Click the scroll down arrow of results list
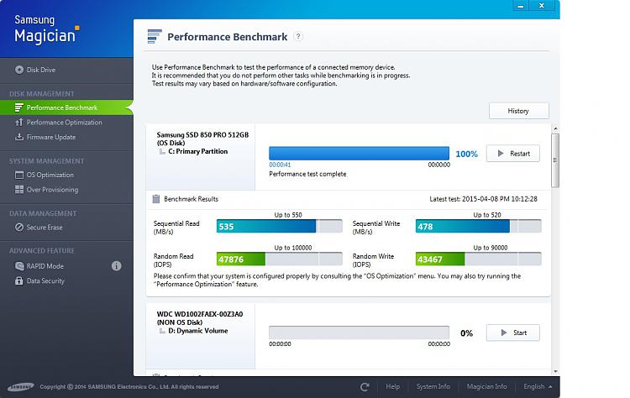 pyautogui.click(x=555, y=371)
